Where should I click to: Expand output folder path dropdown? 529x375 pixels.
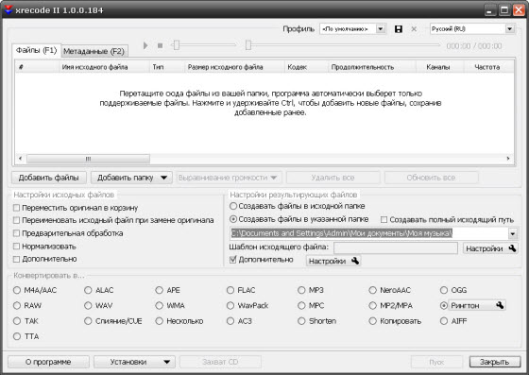pyautogui.click(x=512, y=233)
